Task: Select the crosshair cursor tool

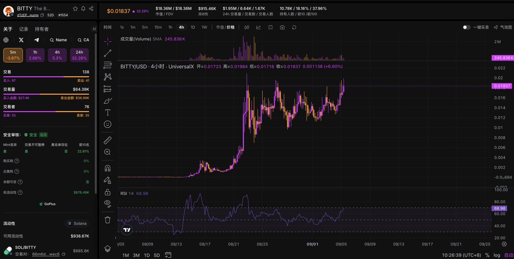Action: tap(108, 41)
